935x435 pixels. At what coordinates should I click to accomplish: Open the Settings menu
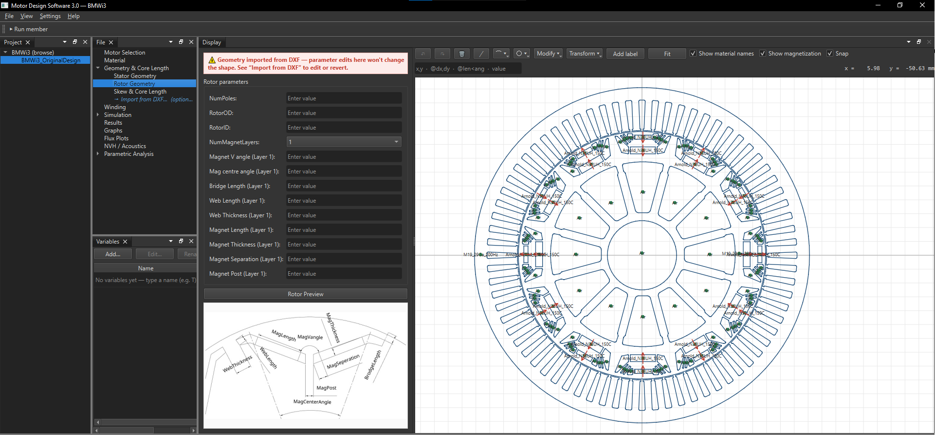tap(50, 16)
